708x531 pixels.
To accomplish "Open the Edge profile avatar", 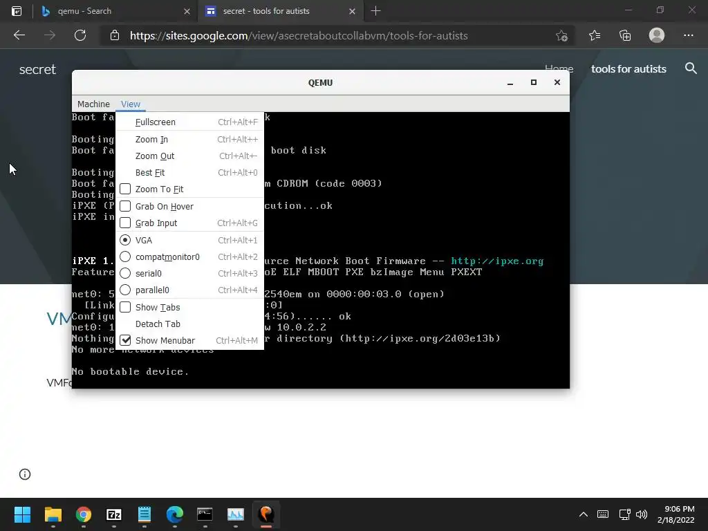I will pyautogui.click(x=657, y=35).
